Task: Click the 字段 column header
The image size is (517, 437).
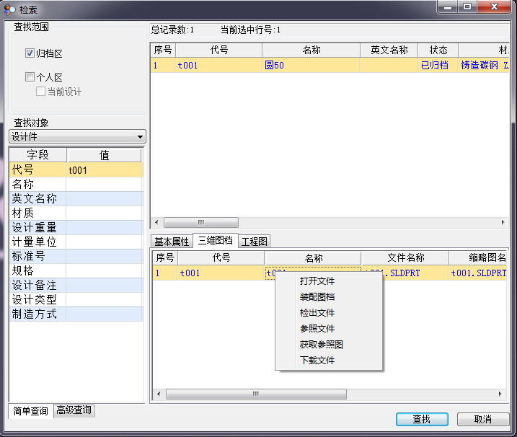Action: [x=38, y=155]
